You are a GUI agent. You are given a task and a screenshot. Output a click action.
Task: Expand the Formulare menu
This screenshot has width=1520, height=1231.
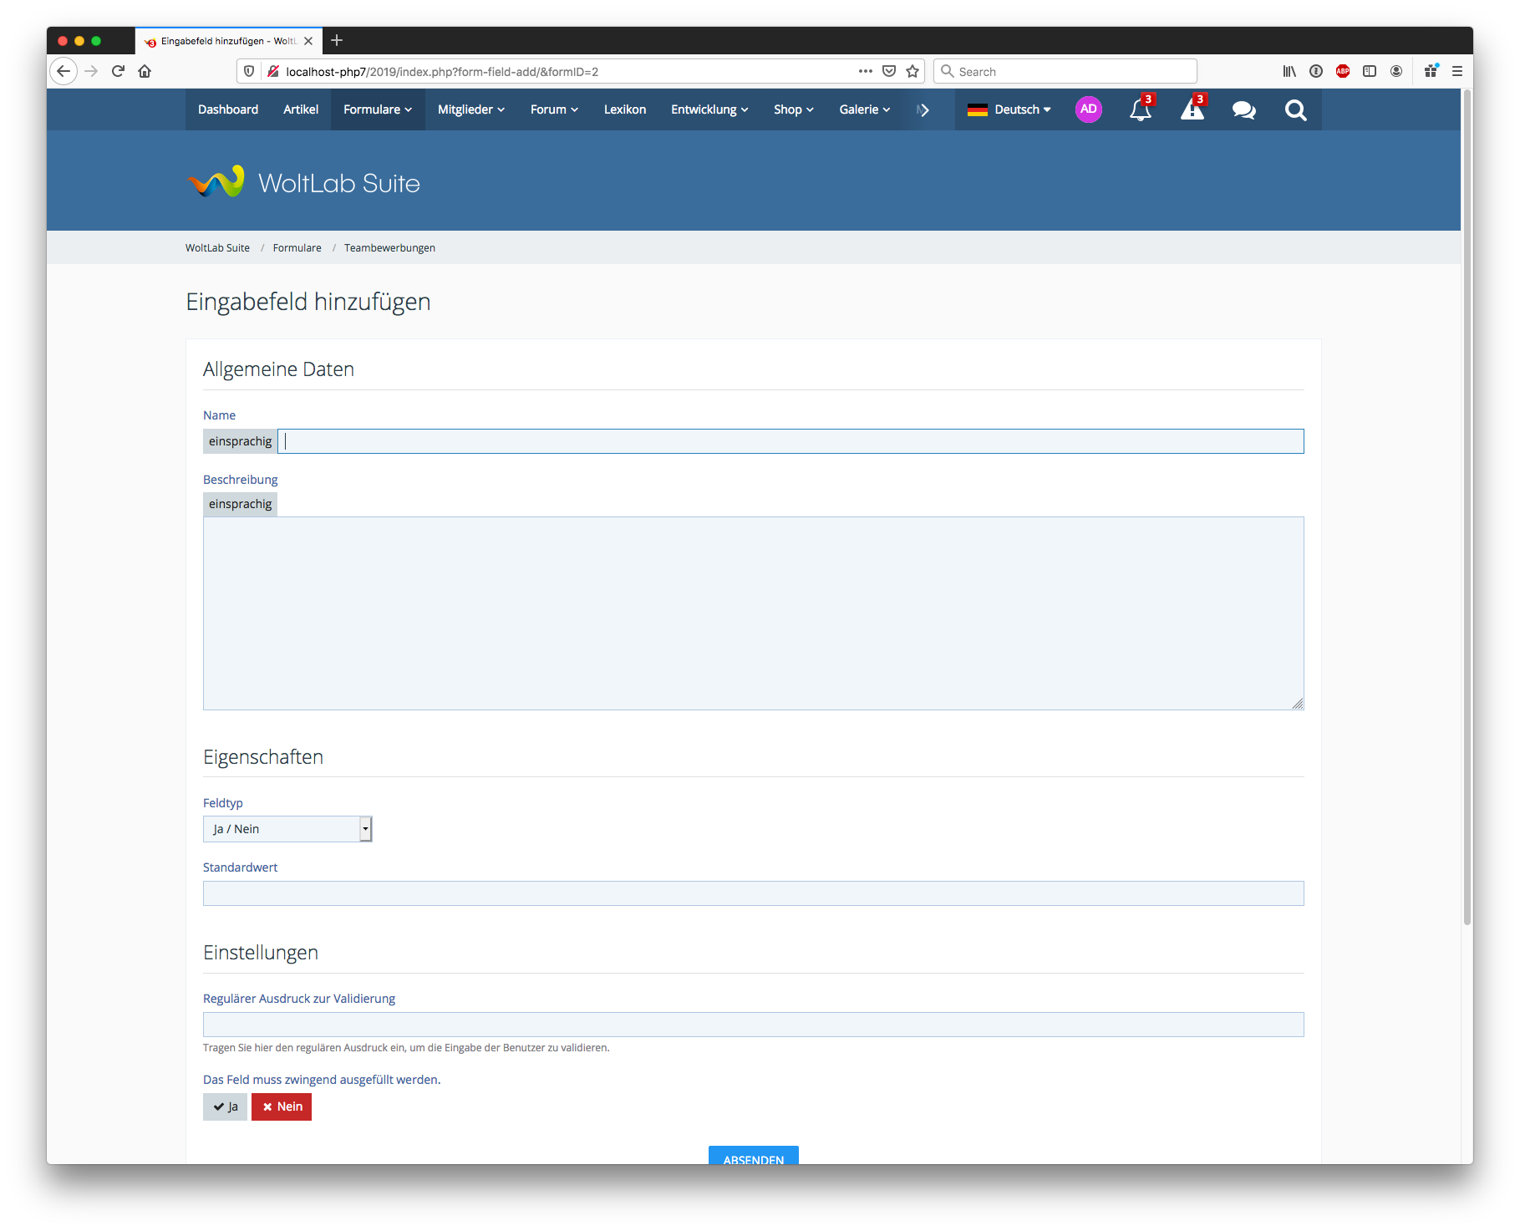378,109
